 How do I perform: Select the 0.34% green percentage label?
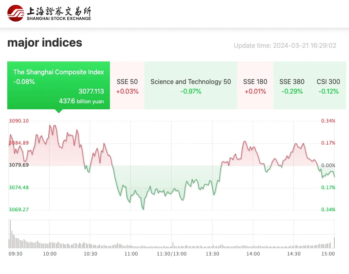[x=329, y=209]
